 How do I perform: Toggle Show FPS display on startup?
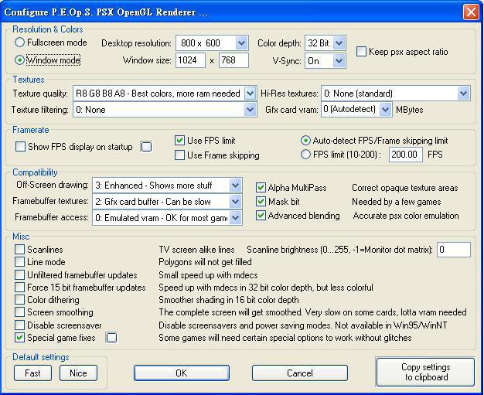pyautogui.click(x=20, y=146)
